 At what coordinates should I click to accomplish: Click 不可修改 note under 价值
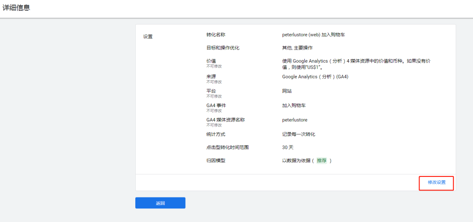point(214,66)
